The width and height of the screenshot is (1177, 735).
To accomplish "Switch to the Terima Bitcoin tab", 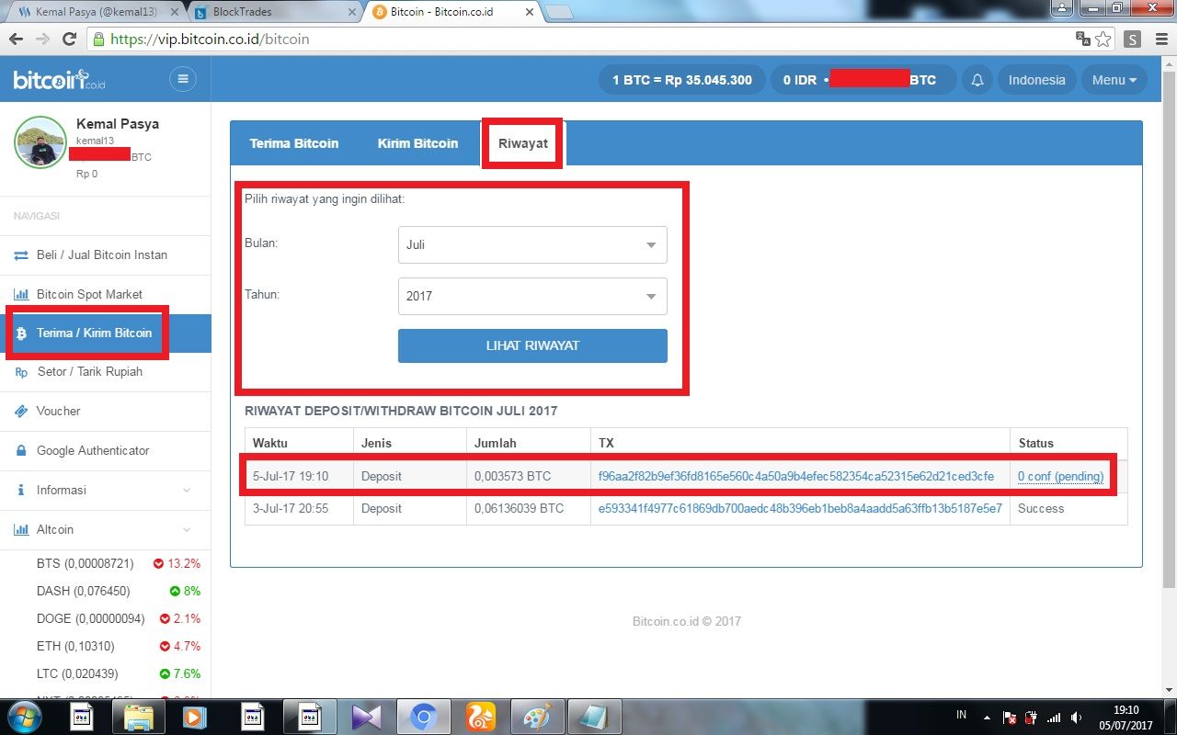I will [294, 143].
